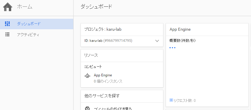Viewport: 251px width, 110px height.
Task: Open ダッシュボード in the sidebar
Action: pos(37,24)
